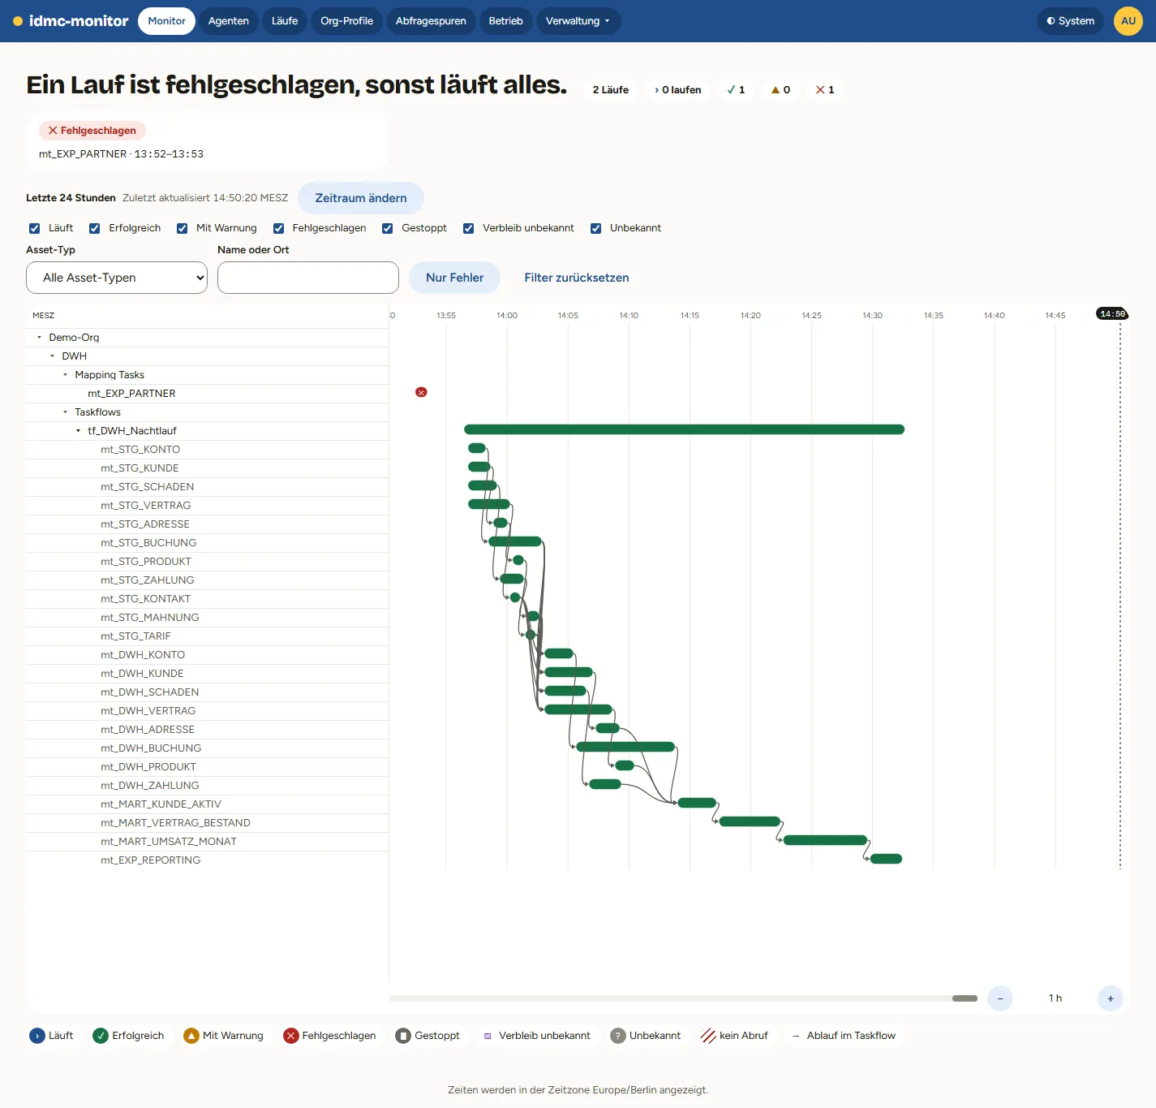Click the AU user avatar
1156x1108 pixels.
pos(1128,21)
